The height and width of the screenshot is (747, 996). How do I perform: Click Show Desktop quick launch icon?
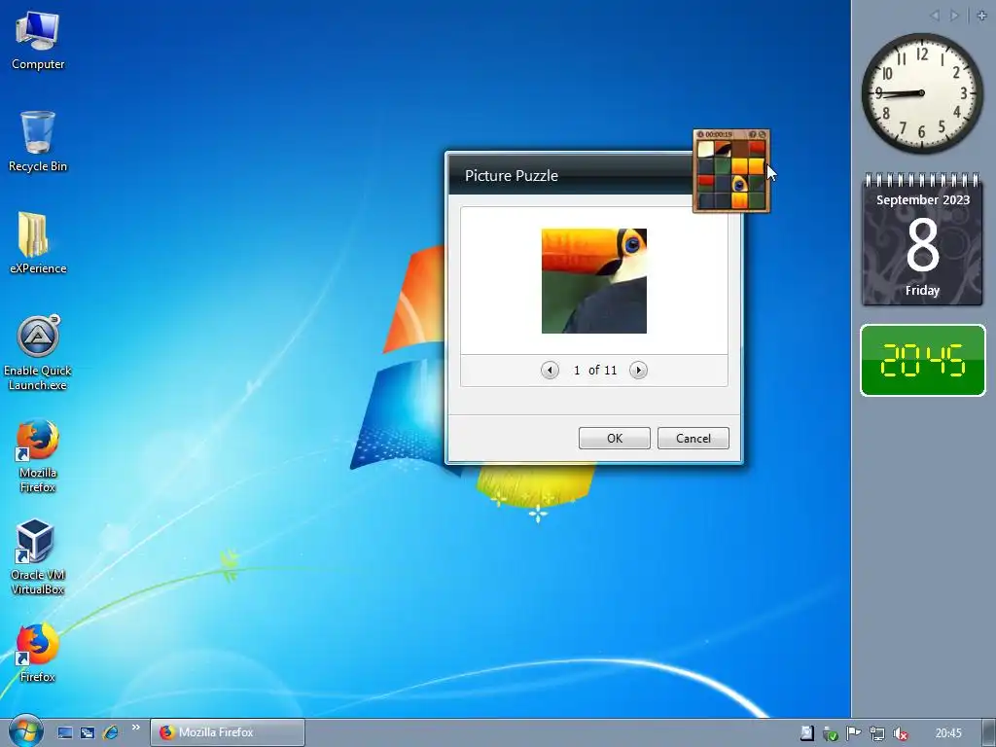pyautogui.click(x=65, y=732)
